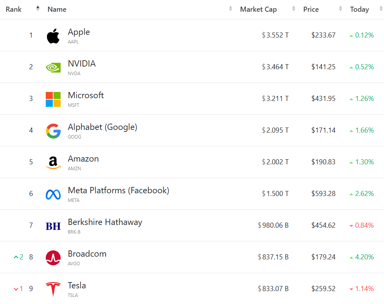Sort by Today column header

359,9
